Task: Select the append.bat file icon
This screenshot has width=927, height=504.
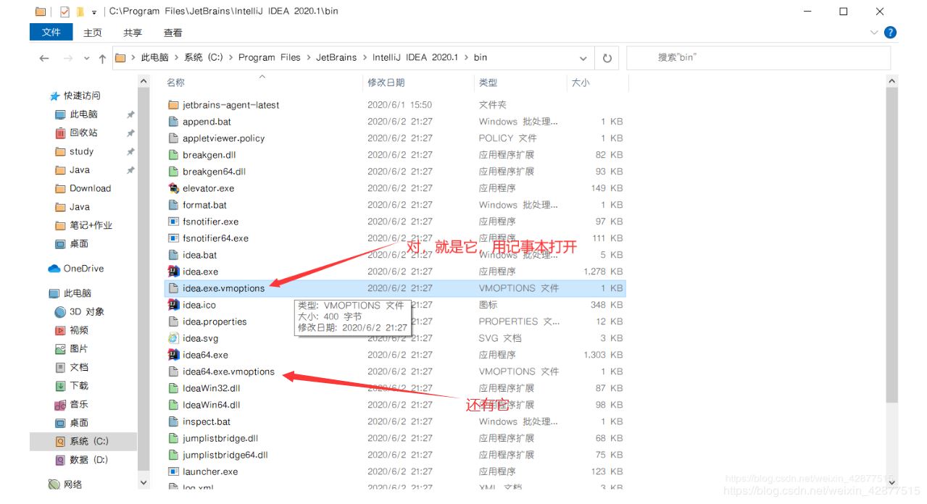Action: pos(173,122)
